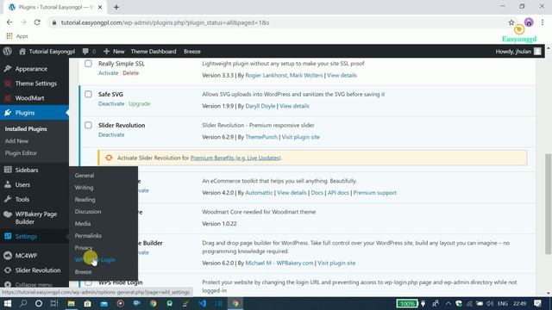
Task: Select Writing in Settings flyout
Action: (84, 188)
